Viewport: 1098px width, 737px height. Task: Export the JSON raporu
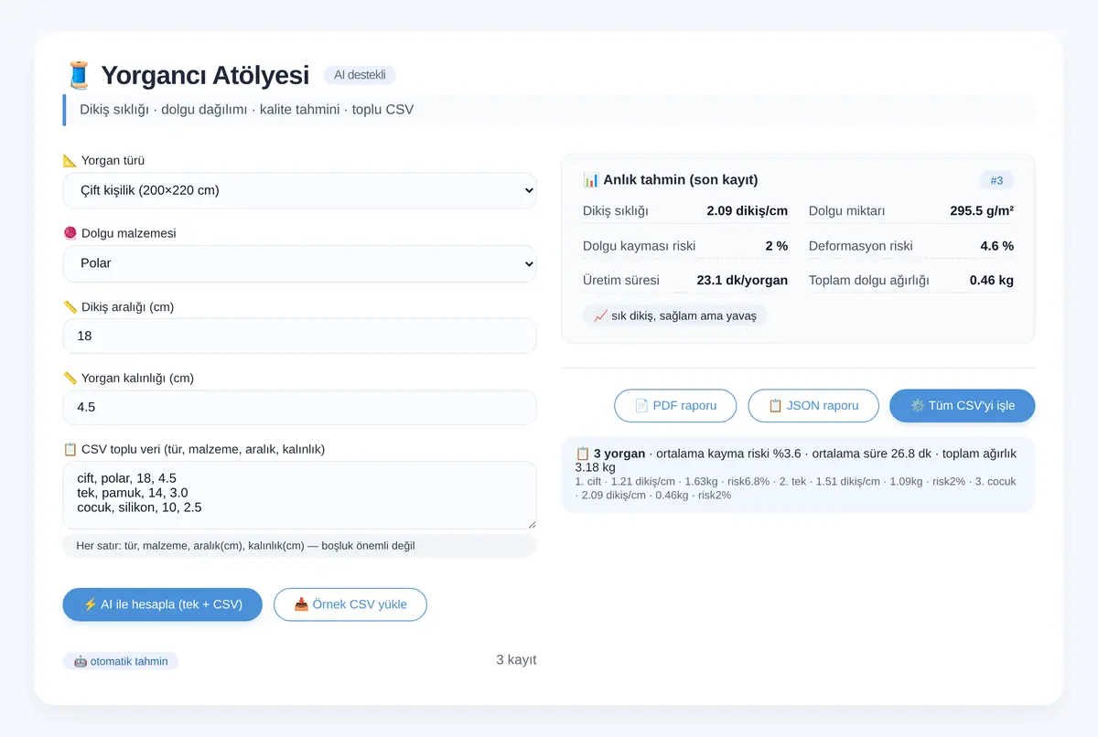click(x=813, y=406)
